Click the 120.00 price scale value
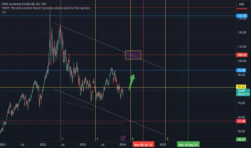 point(242,33)
